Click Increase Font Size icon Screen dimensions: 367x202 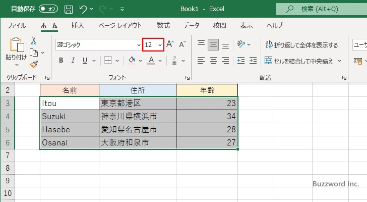pos(170,44)
